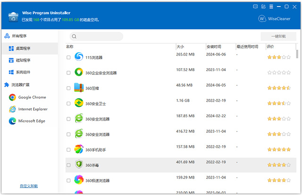
Task: Click the Wise Program Uninstaller logo icon
Action: [x=13, y=17]
